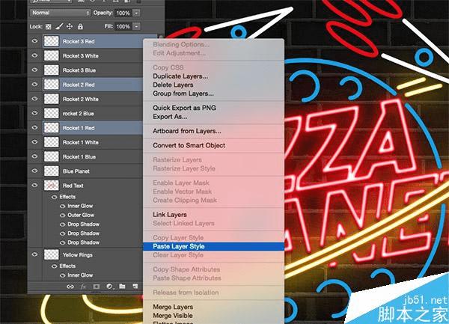
Task: Create new layer icon at panel bottom
Action: 135,287
